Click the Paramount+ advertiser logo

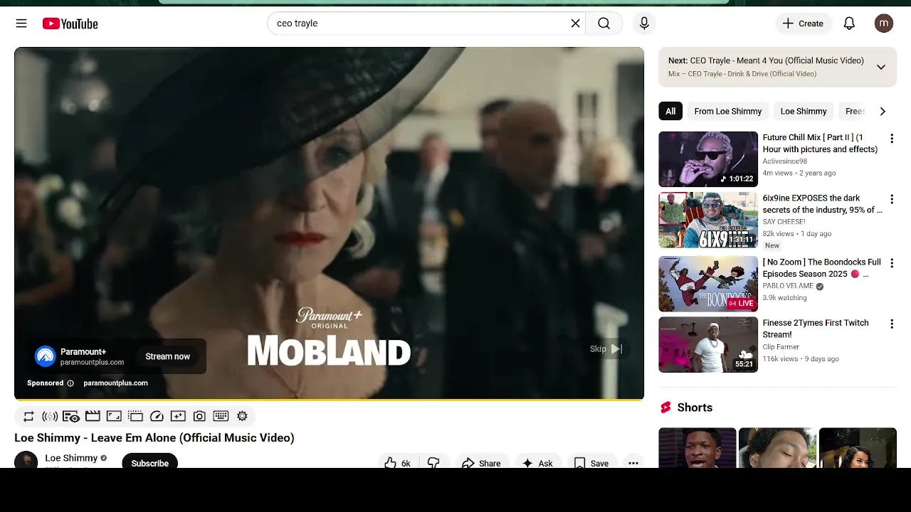[x=45, y=356]
